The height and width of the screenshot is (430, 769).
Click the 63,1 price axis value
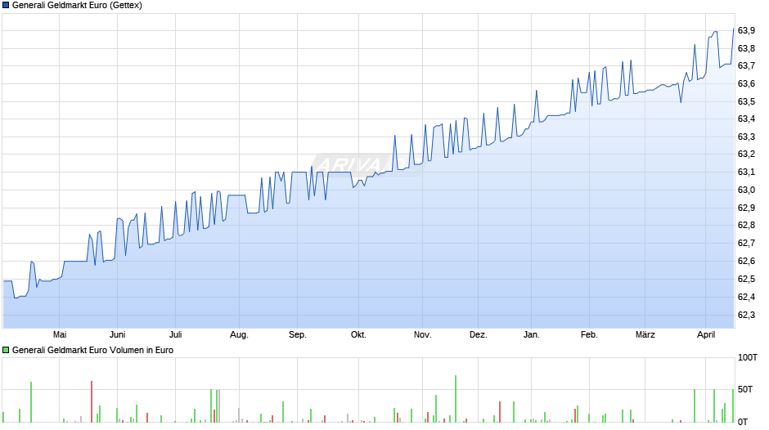746,172
